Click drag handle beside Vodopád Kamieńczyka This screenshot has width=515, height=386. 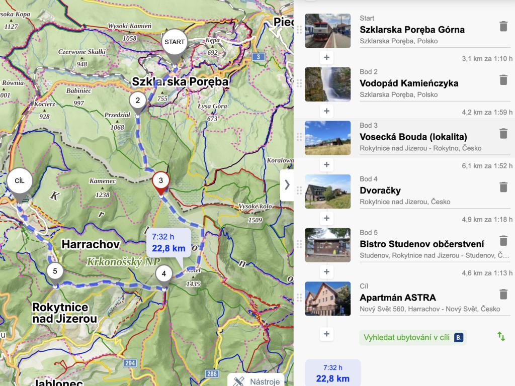pos(299,83)
